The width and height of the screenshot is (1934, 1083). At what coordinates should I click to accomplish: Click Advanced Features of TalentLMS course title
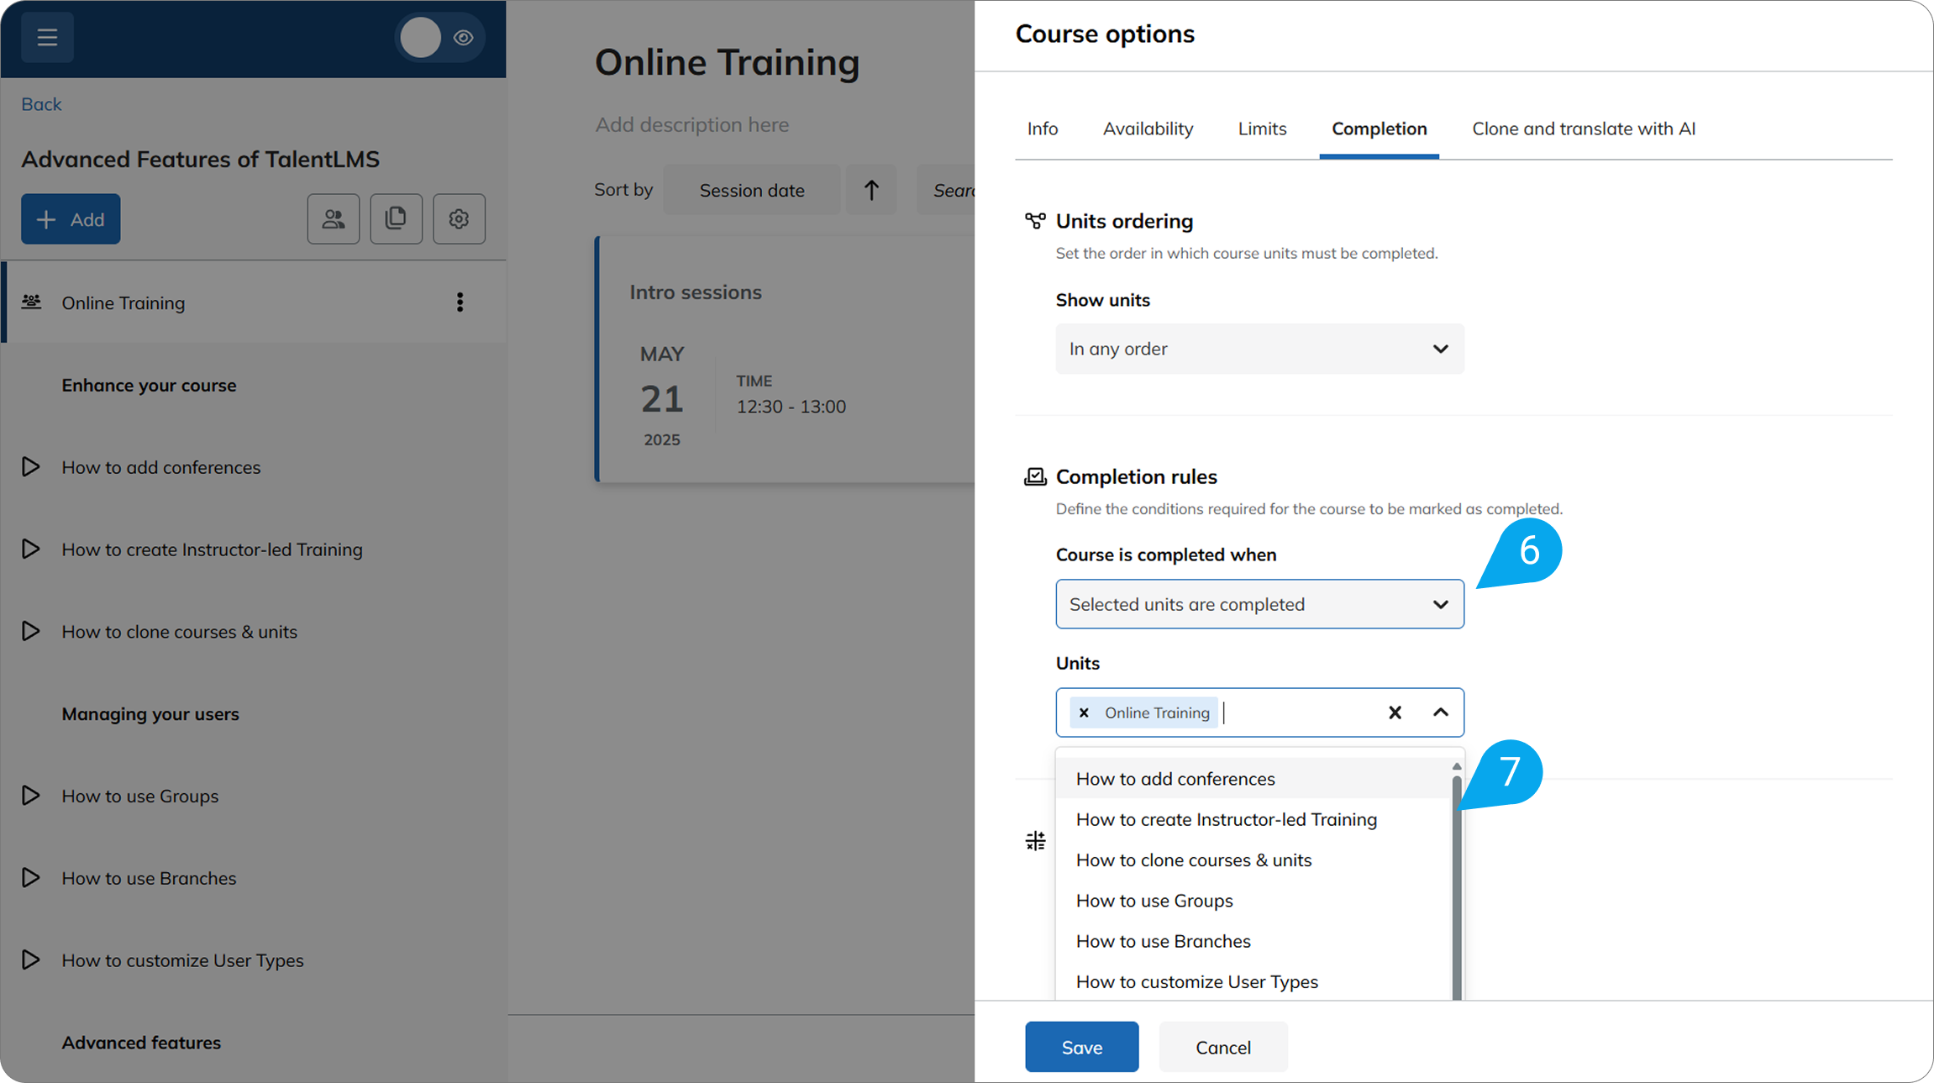pyautogui.click(x=200, y=160)
